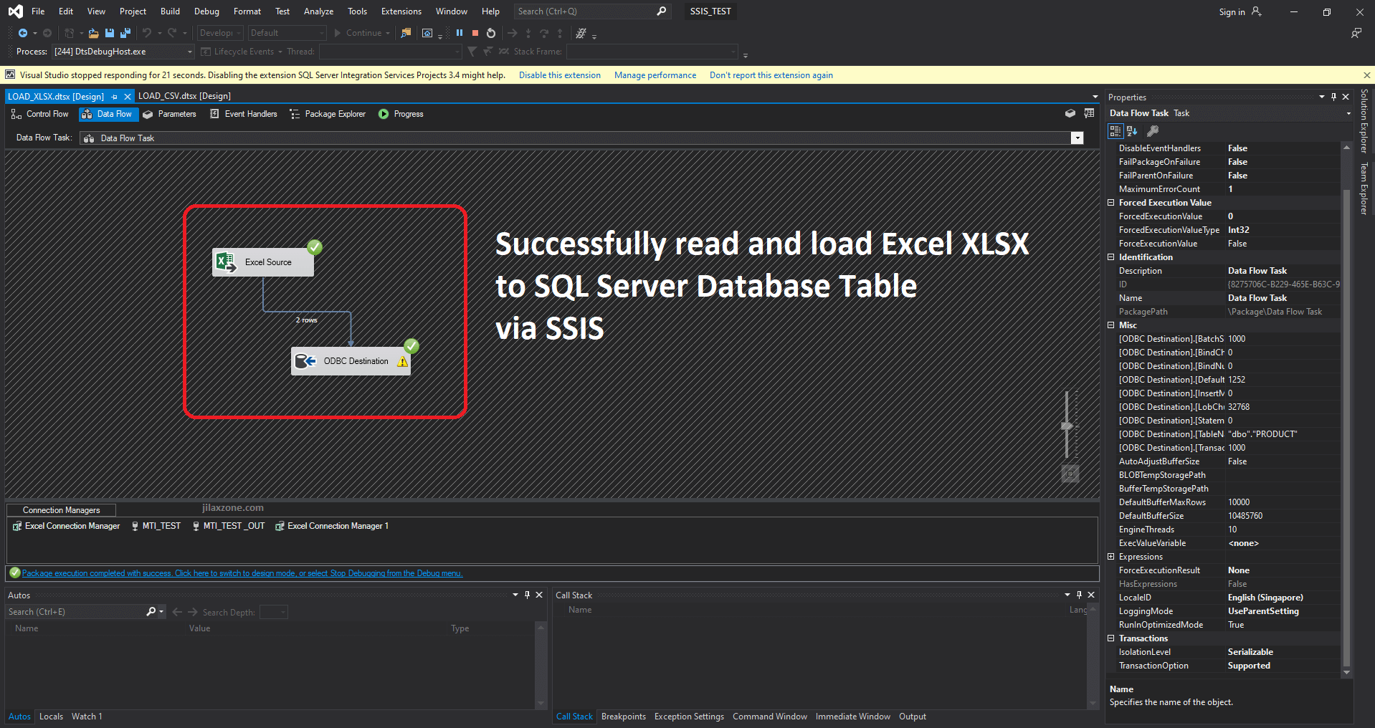The width and height of the screenshot is (1375, 728).
Task: Click the Save All icon
Action: tap(125, 33)
